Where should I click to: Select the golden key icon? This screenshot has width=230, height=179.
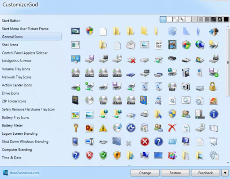(x=75, y=128)
